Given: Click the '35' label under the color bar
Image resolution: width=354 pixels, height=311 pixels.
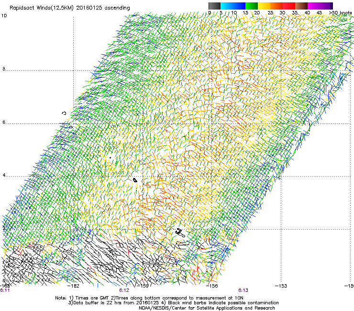Looking at the screenshot, I should (295, 12).
